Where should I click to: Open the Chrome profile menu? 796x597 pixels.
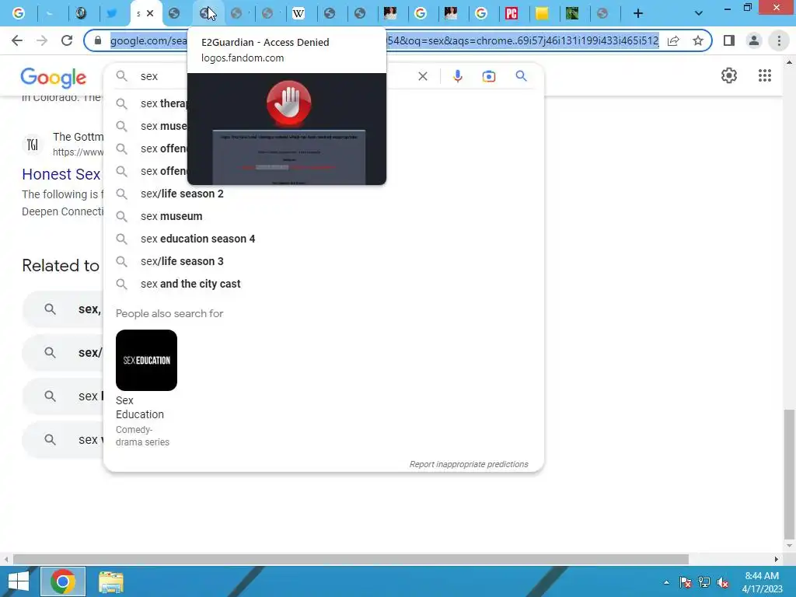pyautogui.click(x=754, y=40)
